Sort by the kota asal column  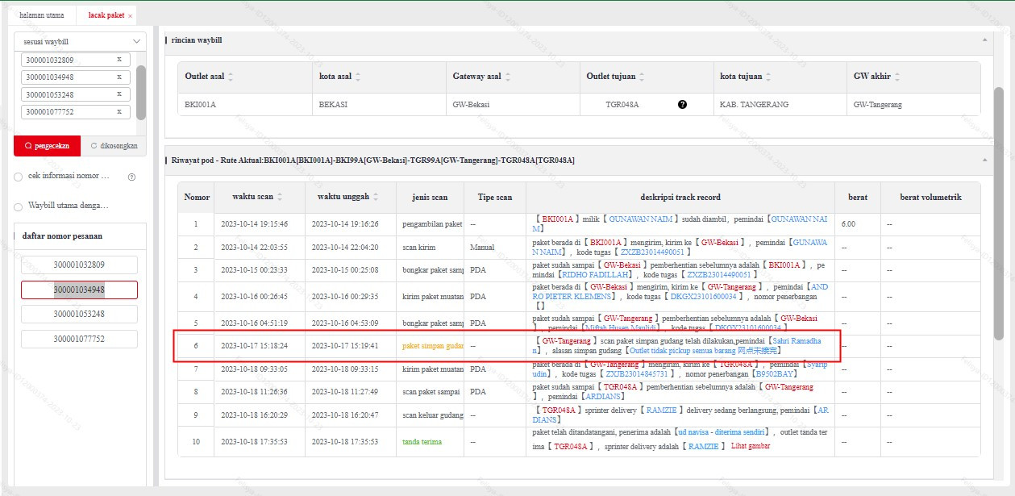click(358, 77)
